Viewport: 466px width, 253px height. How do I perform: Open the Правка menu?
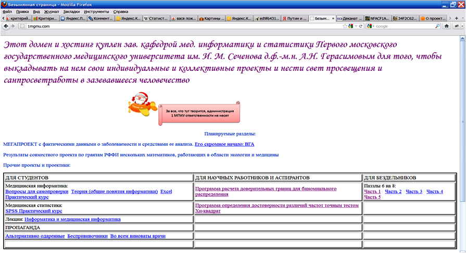tap(22, 11)
